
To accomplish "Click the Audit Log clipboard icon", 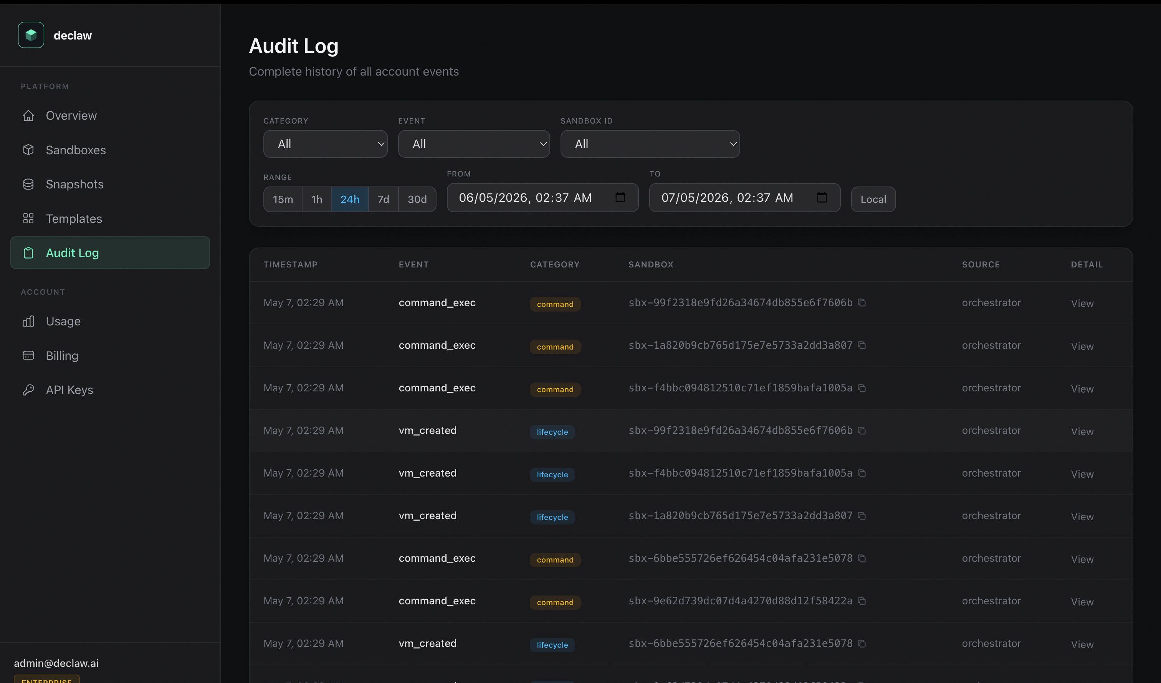I will (x=28, y=253).
